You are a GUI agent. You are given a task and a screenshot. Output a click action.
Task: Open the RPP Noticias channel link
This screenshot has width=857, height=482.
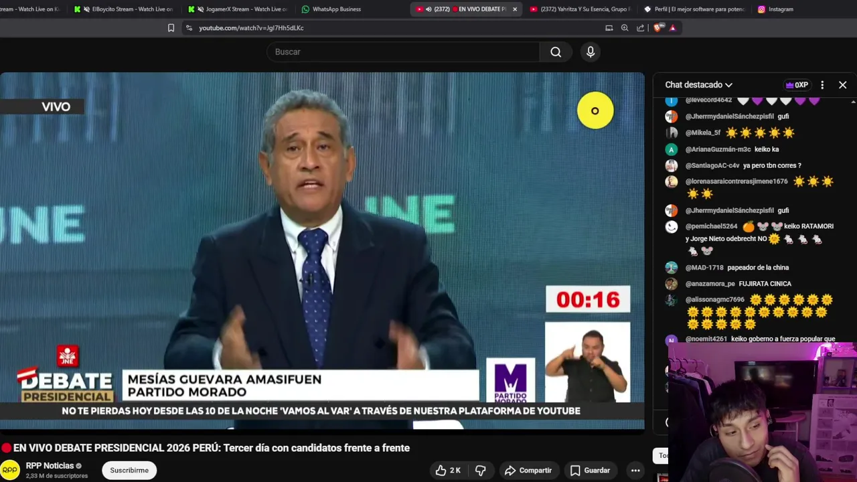click(x=50, y=466)
